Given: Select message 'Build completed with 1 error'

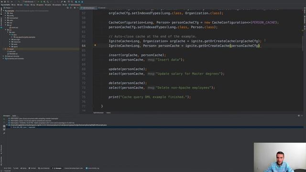Looking at the screenshot, I should pos(42,123).
